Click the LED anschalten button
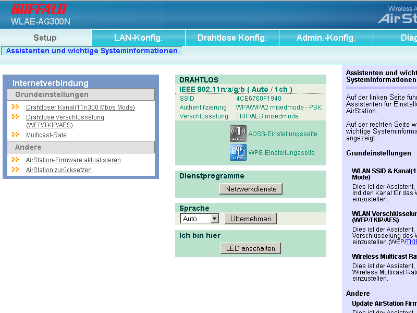Image resolution: width=417 pixels, height=313 pixels. coord(251,248)
